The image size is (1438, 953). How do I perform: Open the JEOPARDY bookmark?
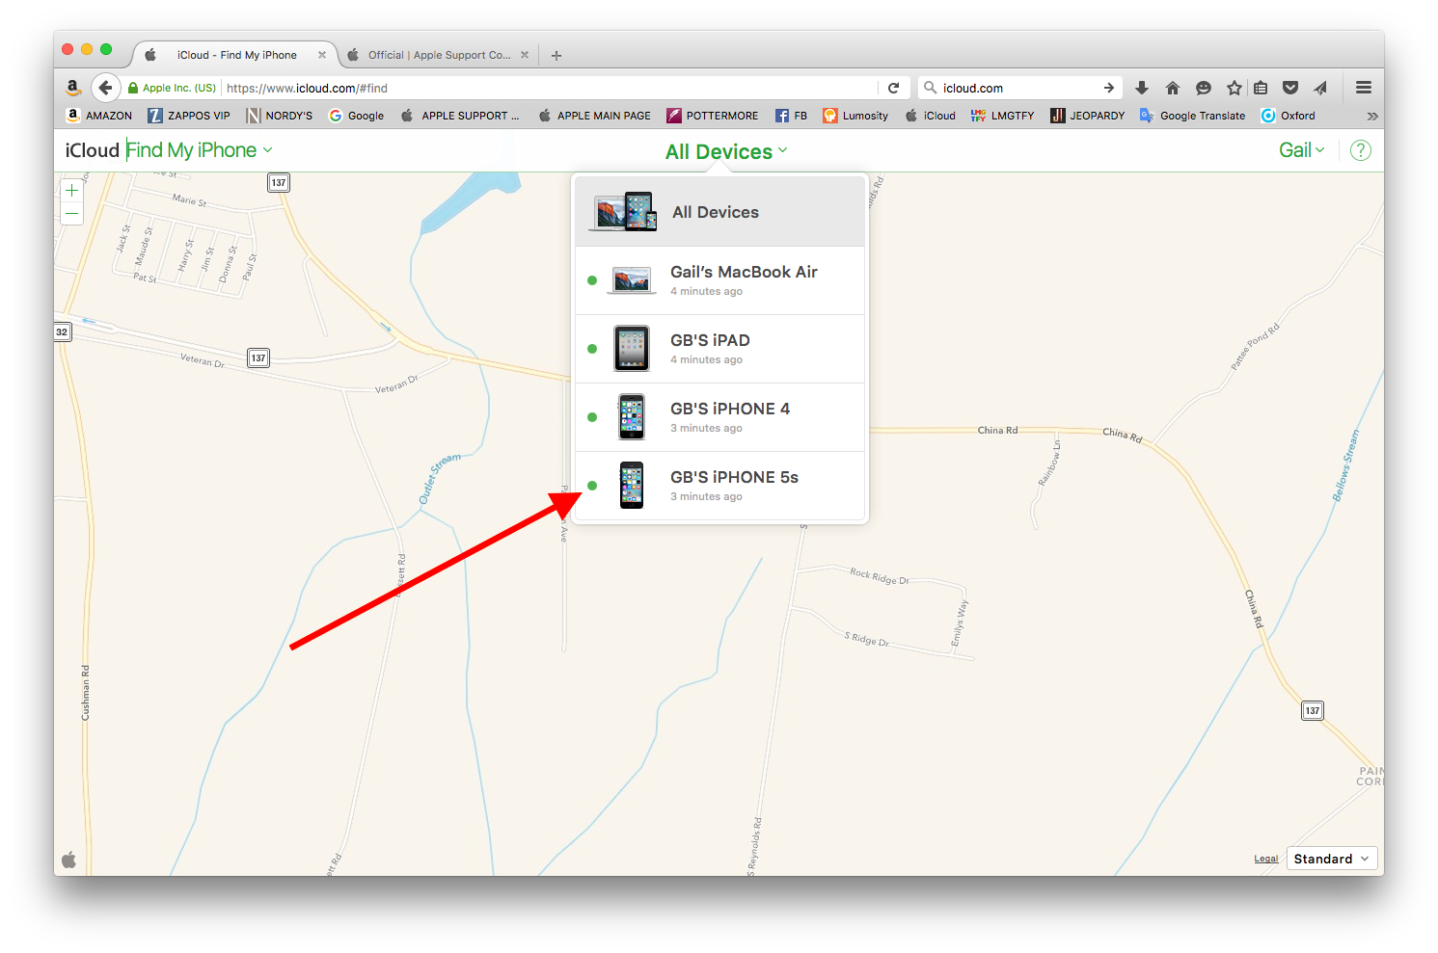(1088, 116)
